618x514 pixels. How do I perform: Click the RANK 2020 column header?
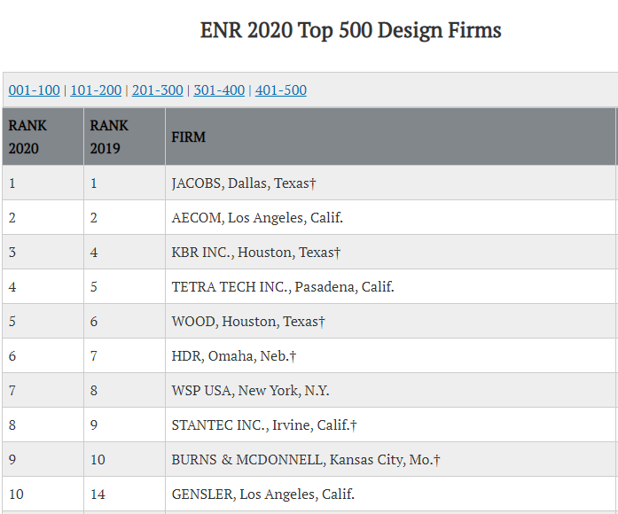point(43,136)
